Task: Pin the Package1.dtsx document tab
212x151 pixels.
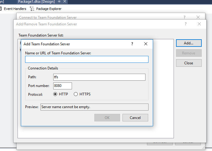Action: pyautogui.click(x=59, y=2)
